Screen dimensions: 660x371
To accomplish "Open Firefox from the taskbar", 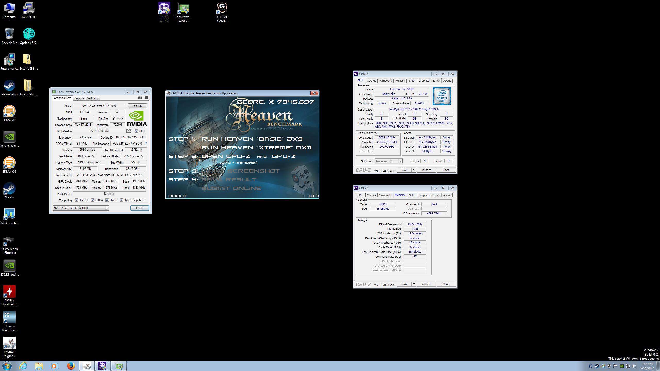I will point(71,366).
